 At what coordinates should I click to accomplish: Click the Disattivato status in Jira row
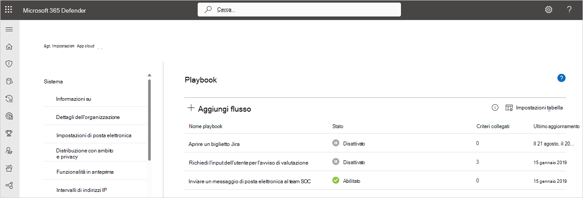coord(354,143)
